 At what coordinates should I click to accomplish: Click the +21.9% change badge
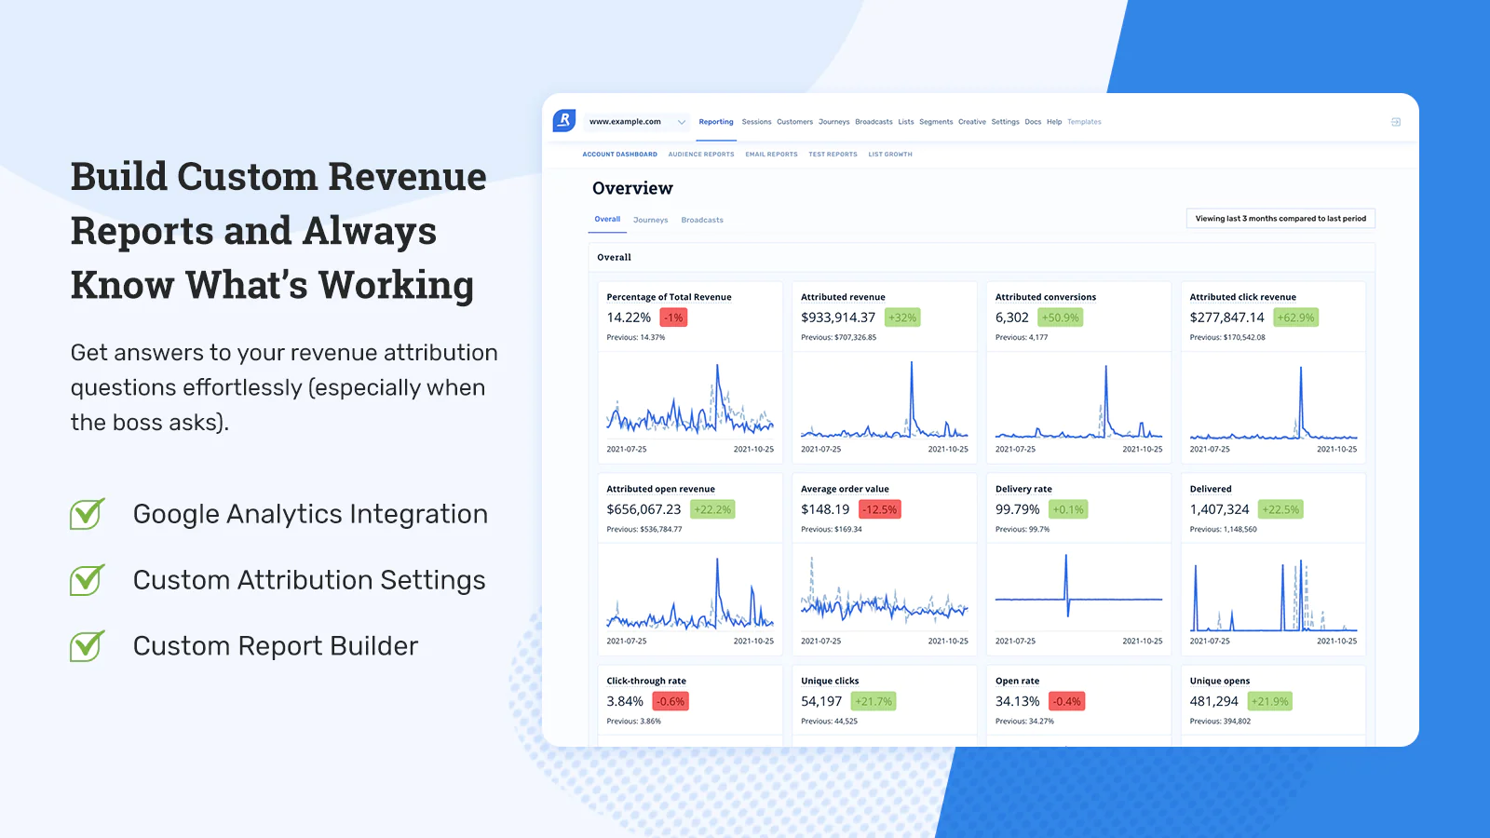[1270, 701]
